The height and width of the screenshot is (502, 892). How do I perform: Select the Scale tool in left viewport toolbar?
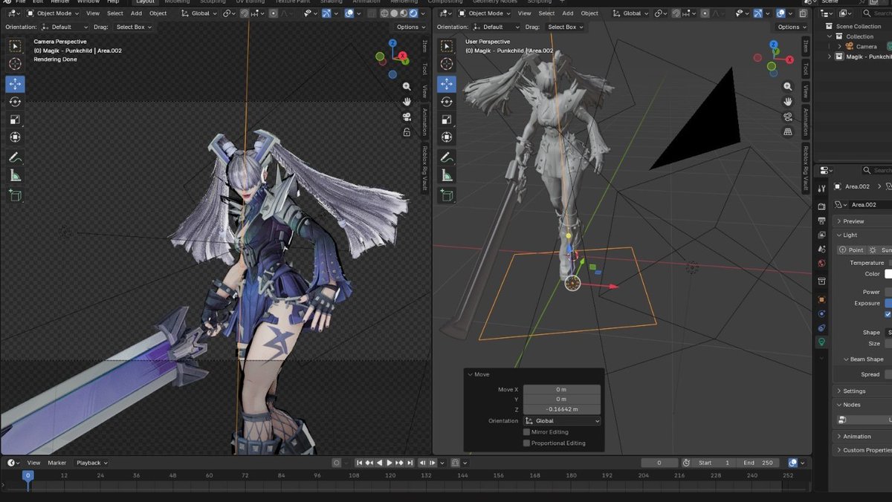pos(15,120)
